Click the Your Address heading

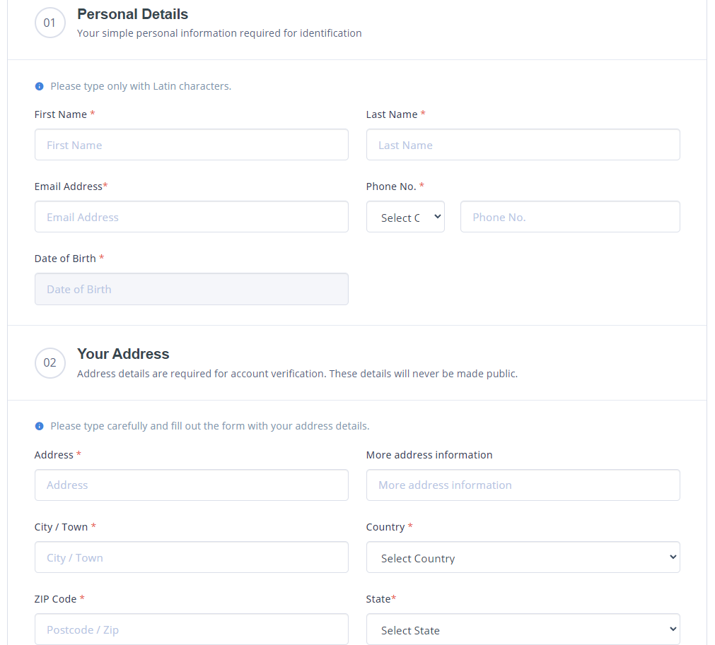(123, 354)
